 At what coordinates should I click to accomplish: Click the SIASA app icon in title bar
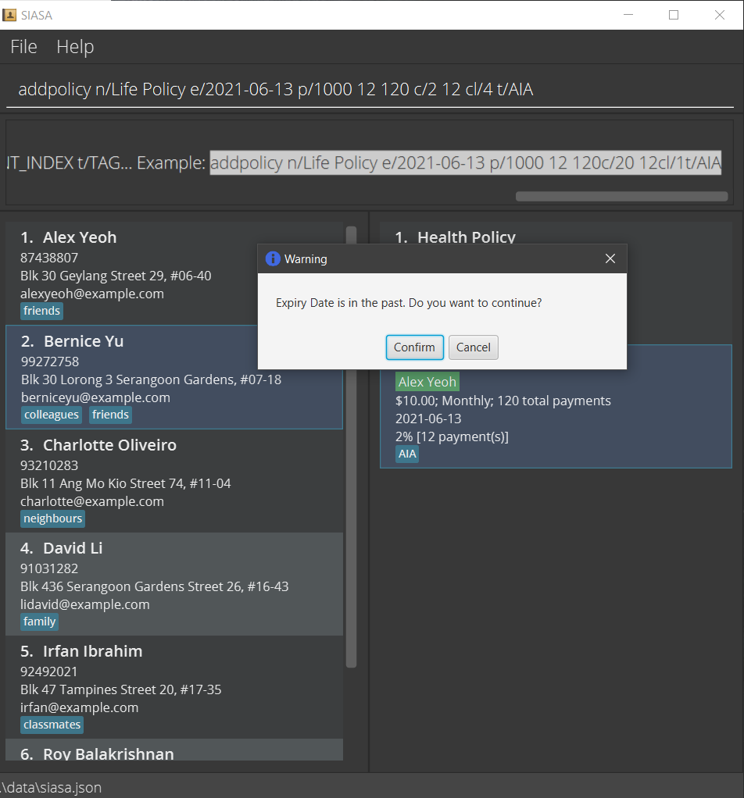(x=9, y=15)
